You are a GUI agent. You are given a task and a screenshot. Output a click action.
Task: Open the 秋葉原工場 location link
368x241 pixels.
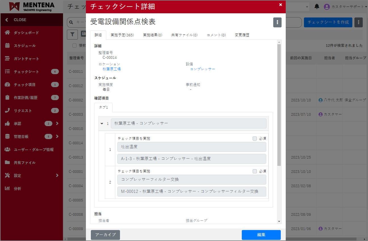tap(111, 69)
